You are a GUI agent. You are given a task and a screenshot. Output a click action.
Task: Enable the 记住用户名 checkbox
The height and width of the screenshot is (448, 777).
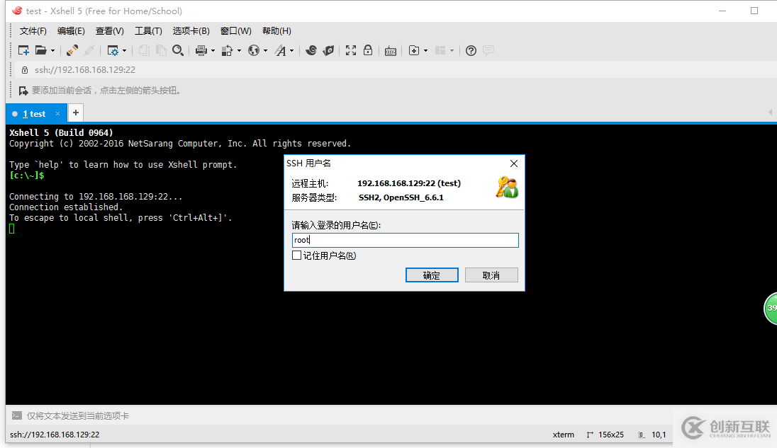point(296,255)
